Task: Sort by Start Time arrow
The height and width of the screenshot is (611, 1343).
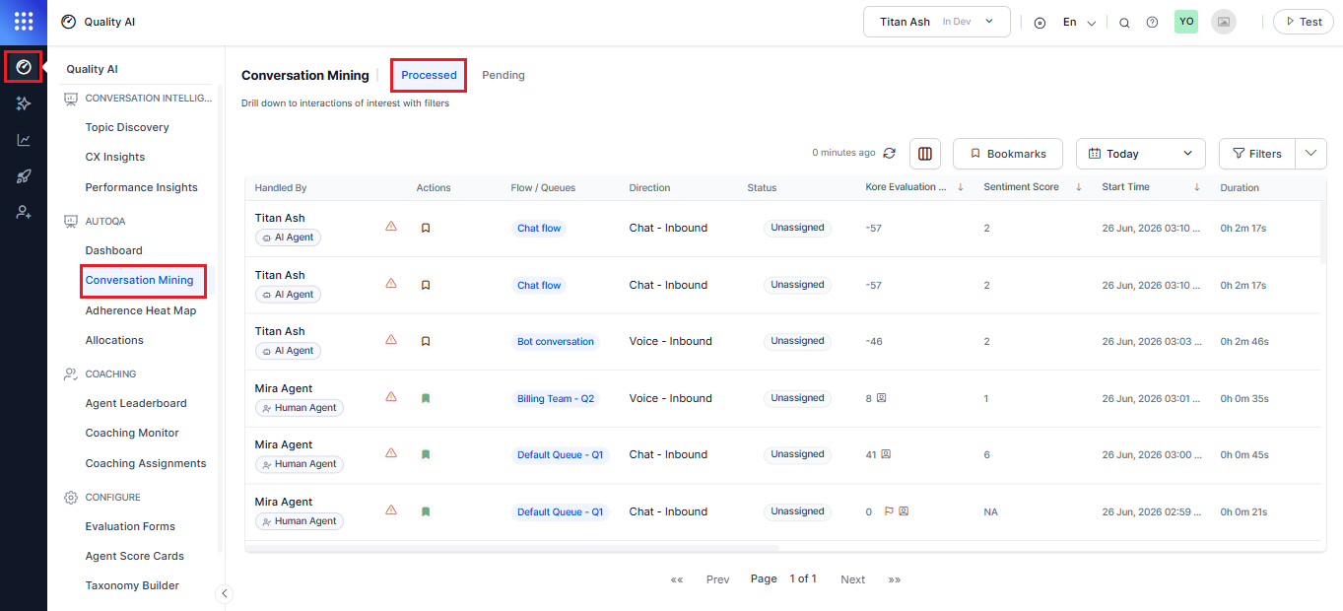Action: pos(1197,187)
